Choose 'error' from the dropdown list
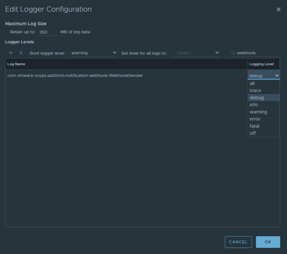The height and width of the screenshot is (254, 287). click(x=255, y=119)
